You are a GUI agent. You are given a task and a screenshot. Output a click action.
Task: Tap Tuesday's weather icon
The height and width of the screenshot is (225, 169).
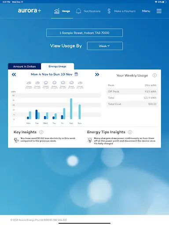[x=37, y=83]
